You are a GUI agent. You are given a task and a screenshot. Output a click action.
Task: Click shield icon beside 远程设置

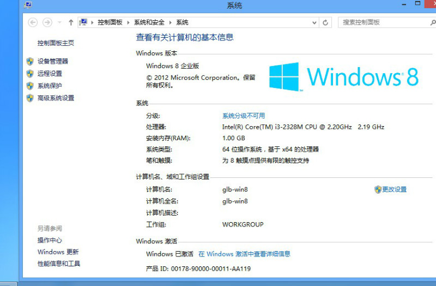click(x=30, y=74)
